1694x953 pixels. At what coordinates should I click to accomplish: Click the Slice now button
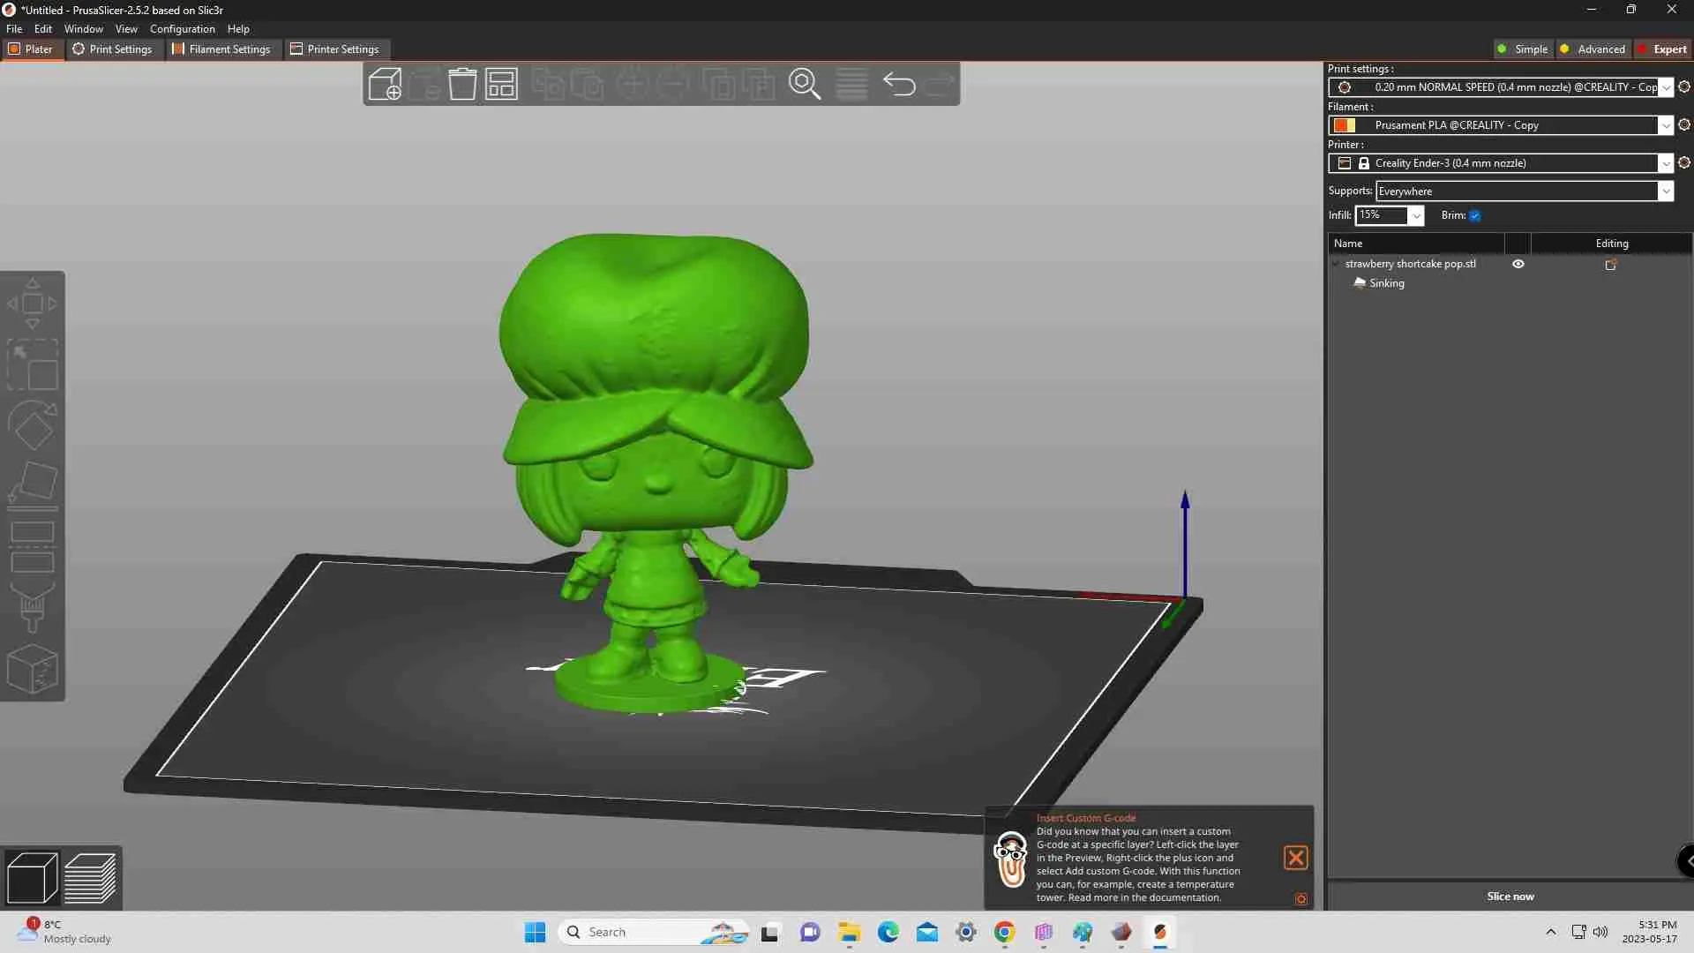coord(1510,896)
